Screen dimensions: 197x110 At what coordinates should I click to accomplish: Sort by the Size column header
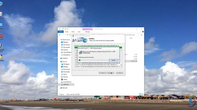(x=131, y=38)
